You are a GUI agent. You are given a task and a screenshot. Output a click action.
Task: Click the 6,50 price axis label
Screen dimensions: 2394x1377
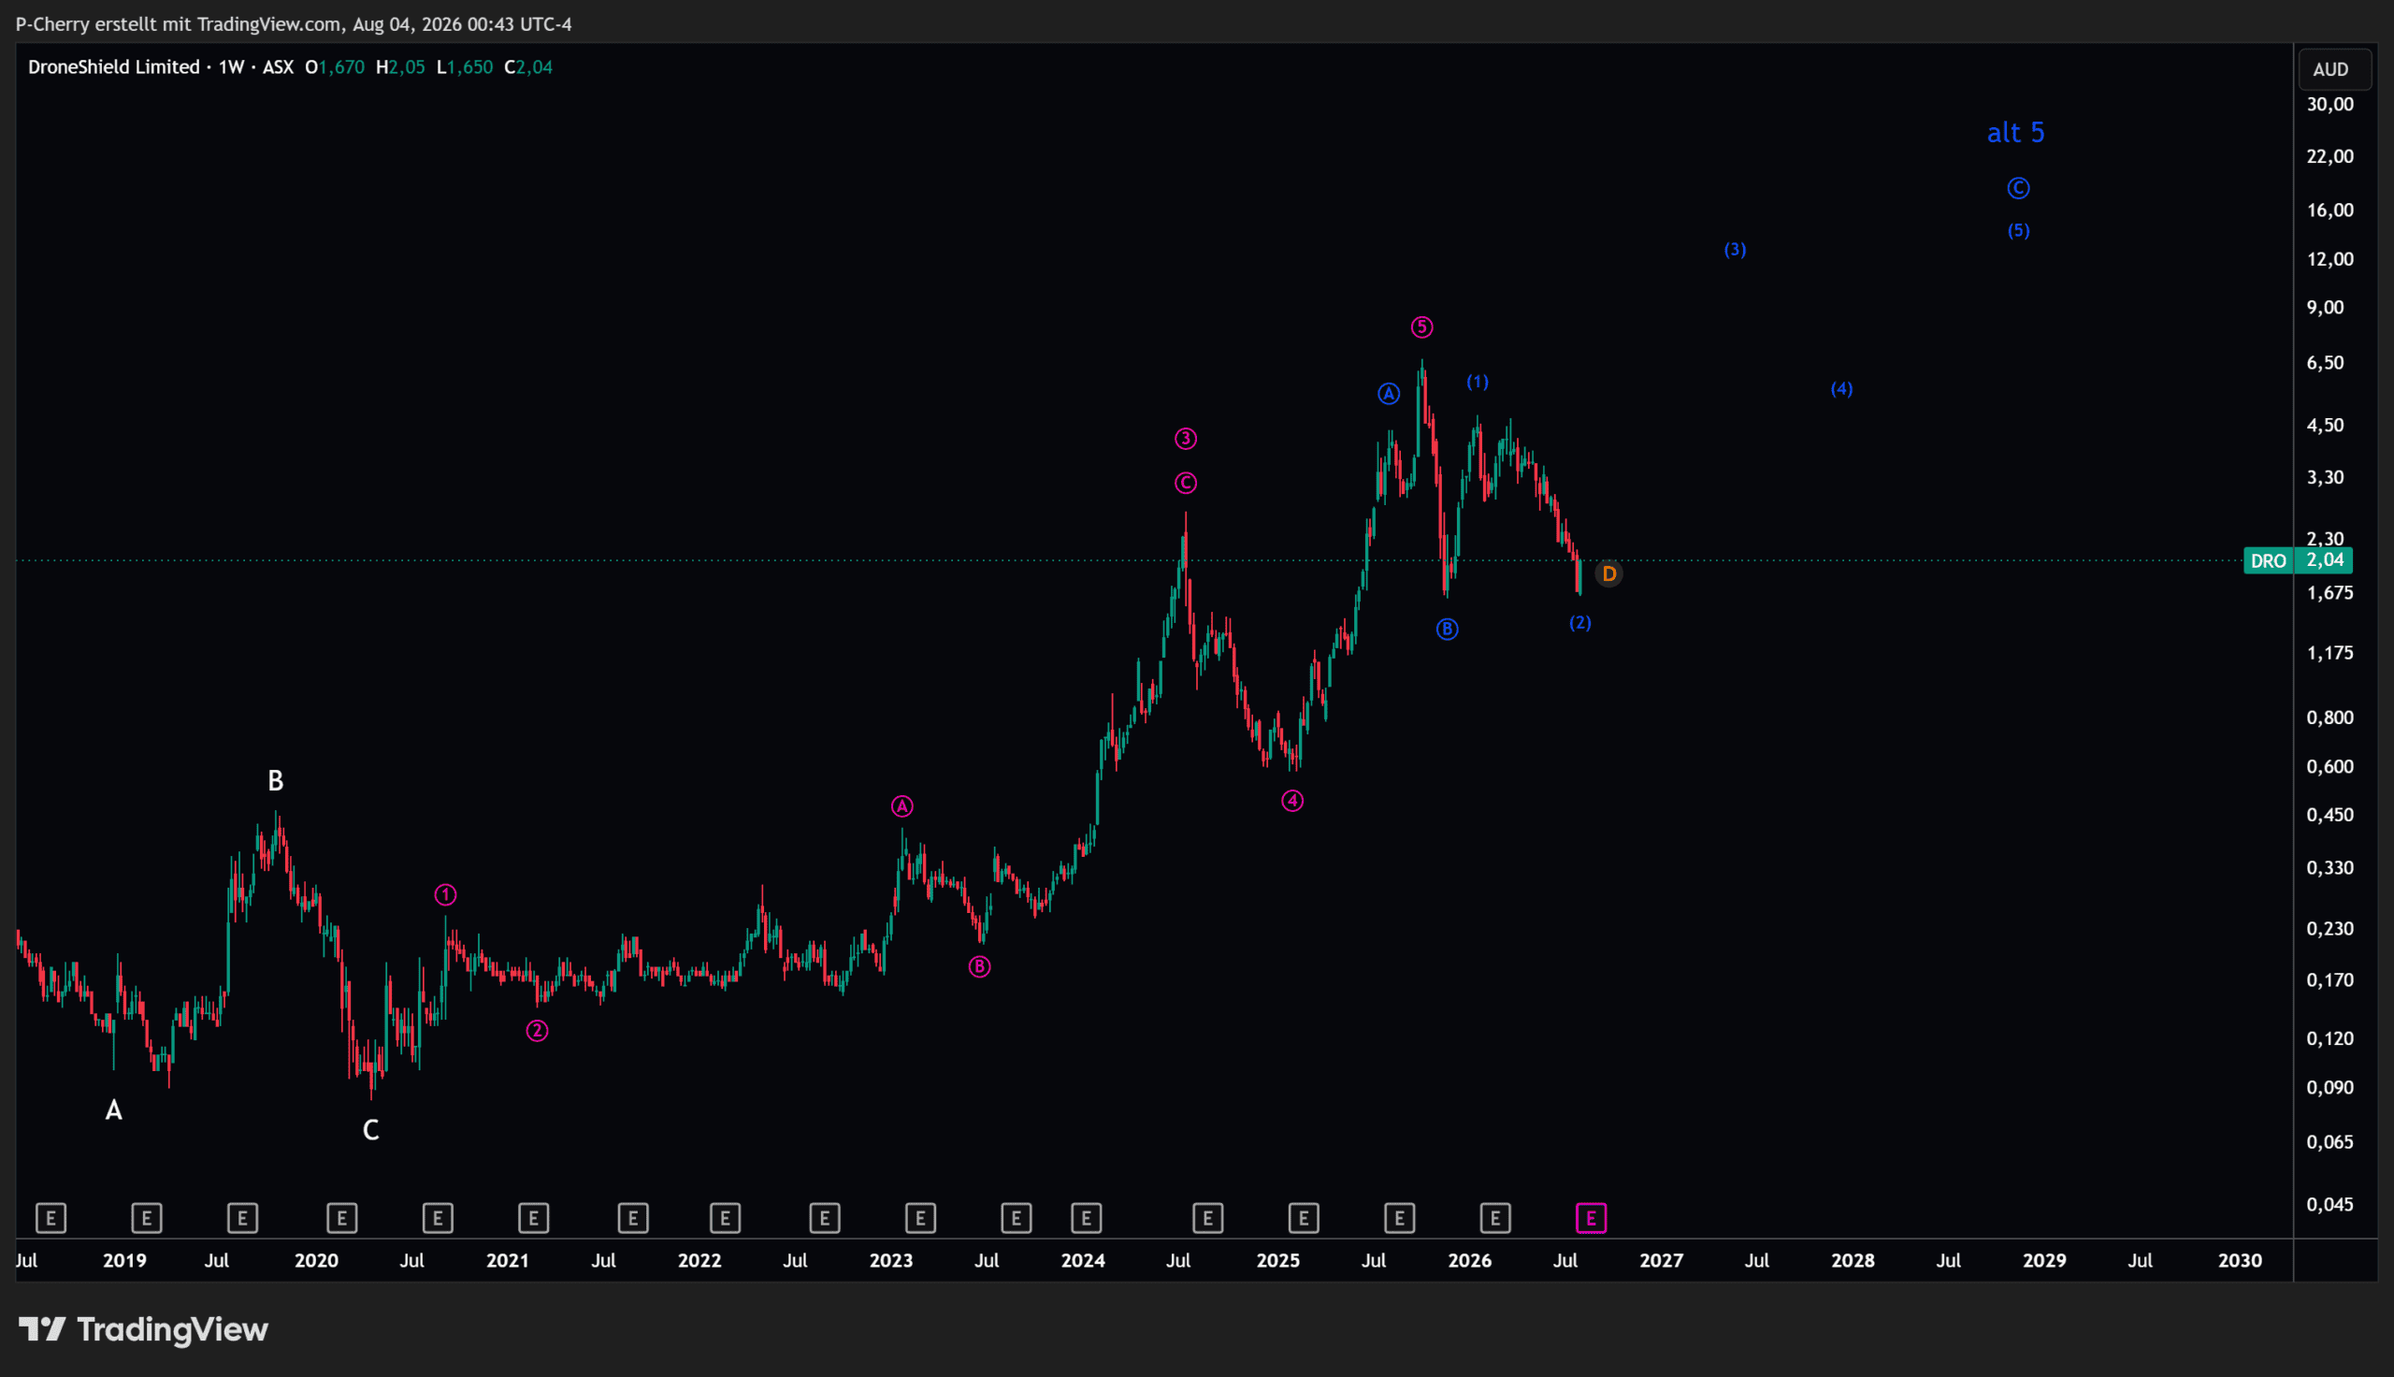[x=2325, y=363]
